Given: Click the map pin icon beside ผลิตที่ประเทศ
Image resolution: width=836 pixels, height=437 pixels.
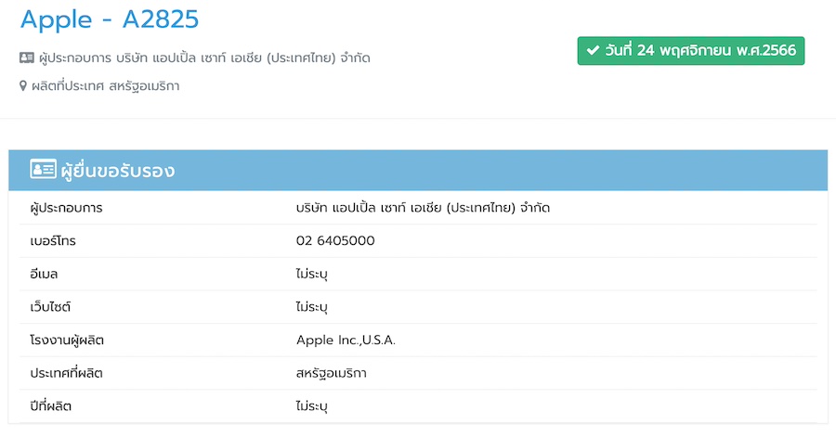Looking at the screenshot, I should click(x=23, y=86).
